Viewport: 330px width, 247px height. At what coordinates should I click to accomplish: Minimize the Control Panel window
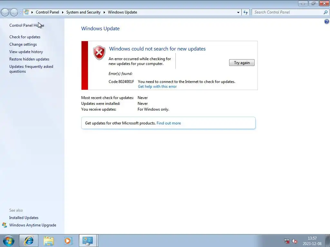[303, 3]
